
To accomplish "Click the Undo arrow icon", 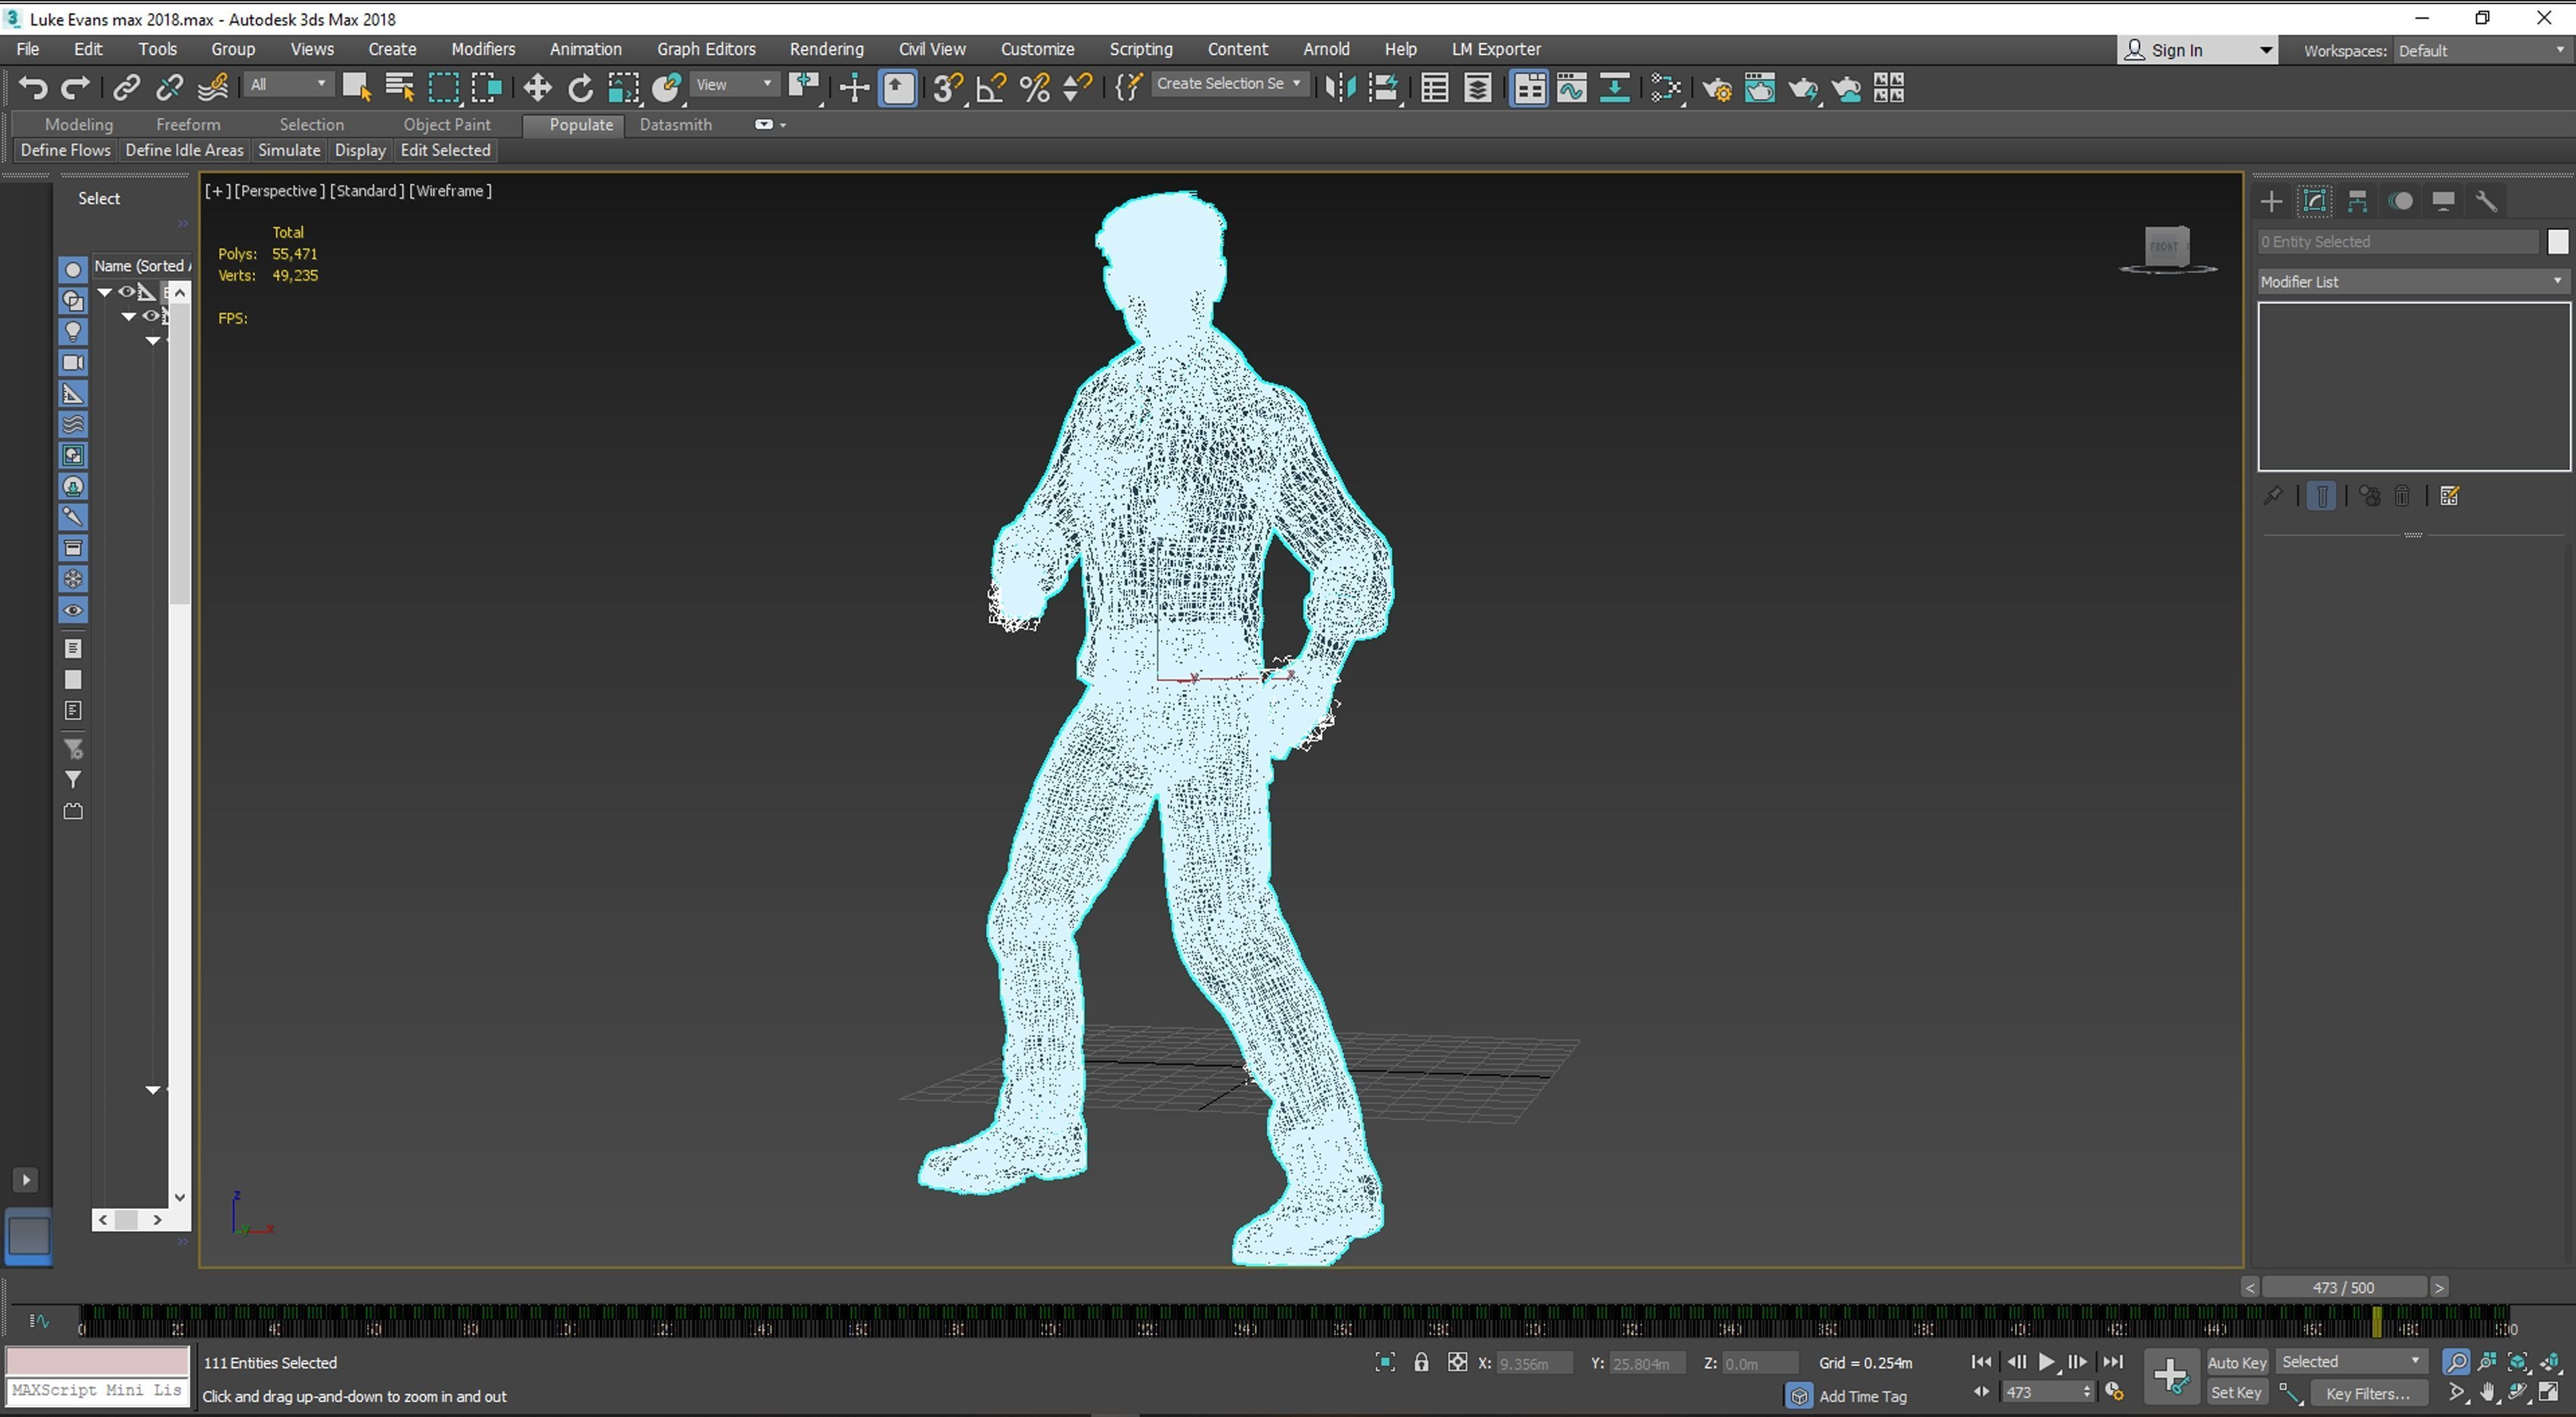I will pyautogui.click(x=33, y=88).
